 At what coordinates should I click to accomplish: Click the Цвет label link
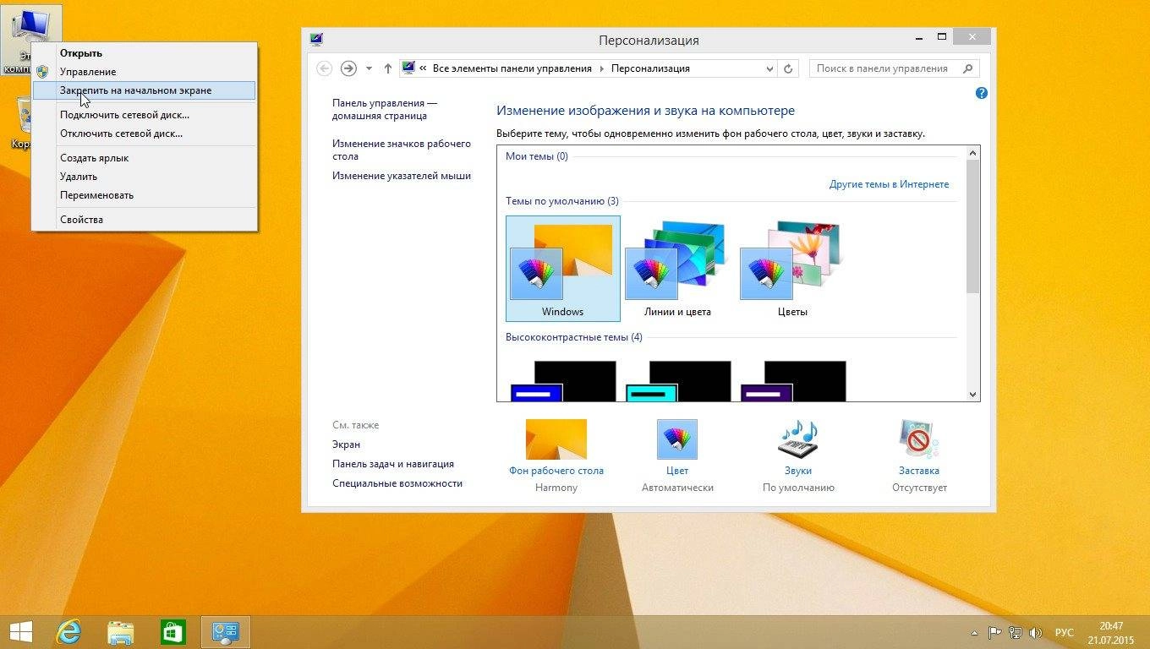pyautogui.click(x=677, y=471)
